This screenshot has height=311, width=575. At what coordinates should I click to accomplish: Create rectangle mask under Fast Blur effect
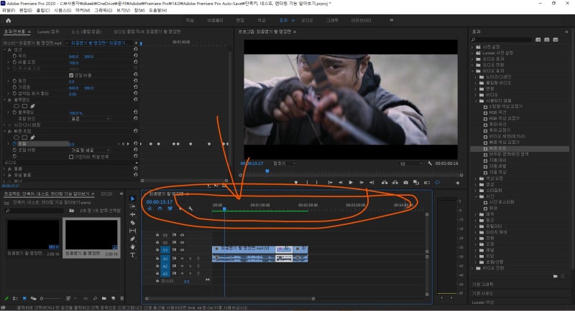[x=24, y=138]
